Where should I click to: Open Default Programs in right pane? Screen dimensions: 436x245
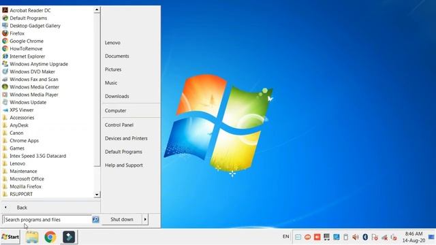click(x=123, y=152)
